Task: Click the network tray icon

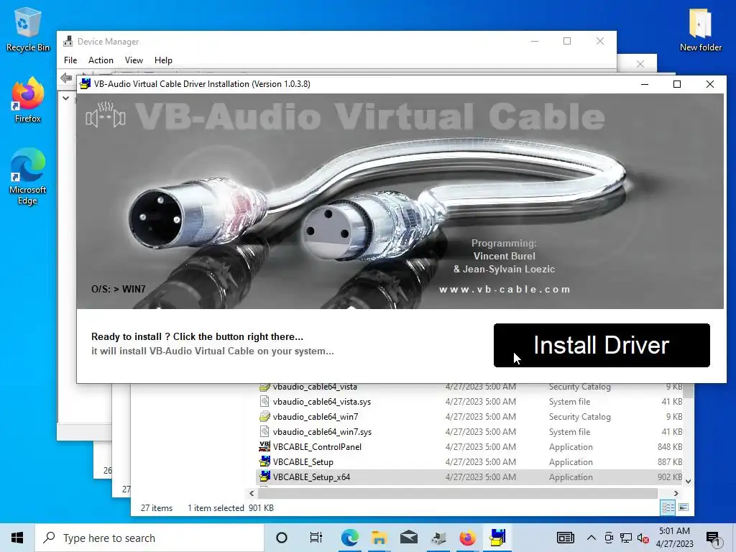Action: pyautogui.click(x=626, y=538)
